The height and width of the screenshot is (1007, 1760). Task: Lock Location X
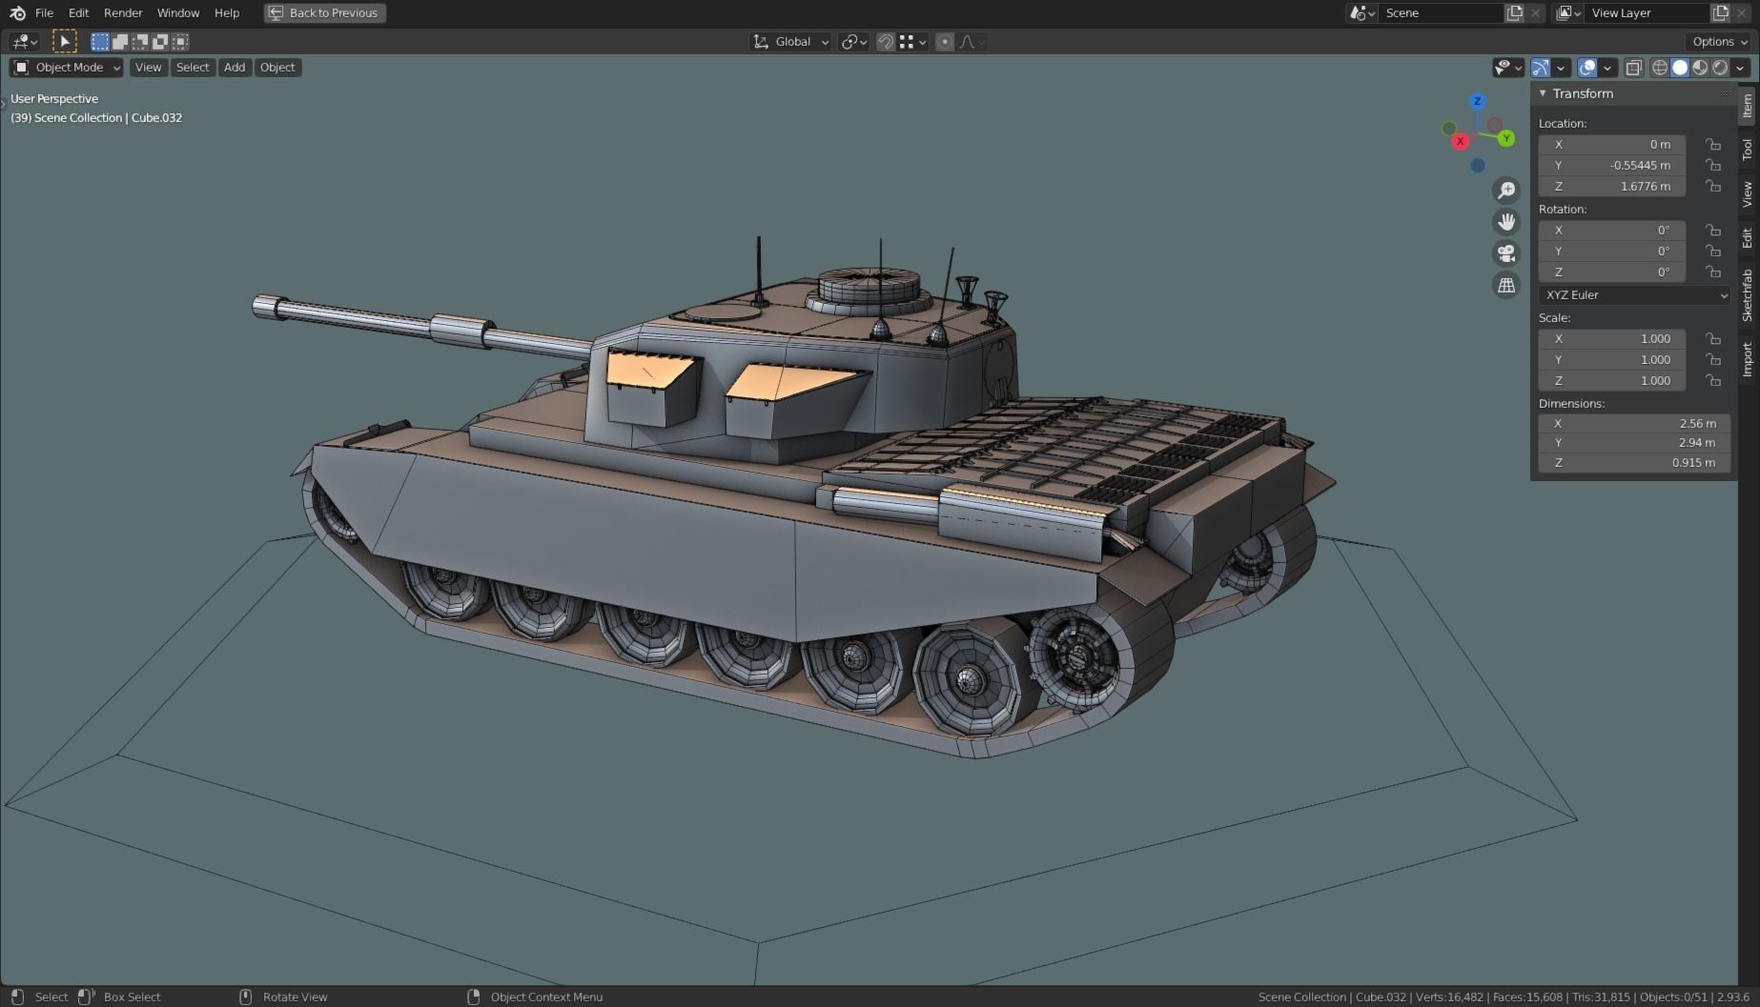point(1713,145)
